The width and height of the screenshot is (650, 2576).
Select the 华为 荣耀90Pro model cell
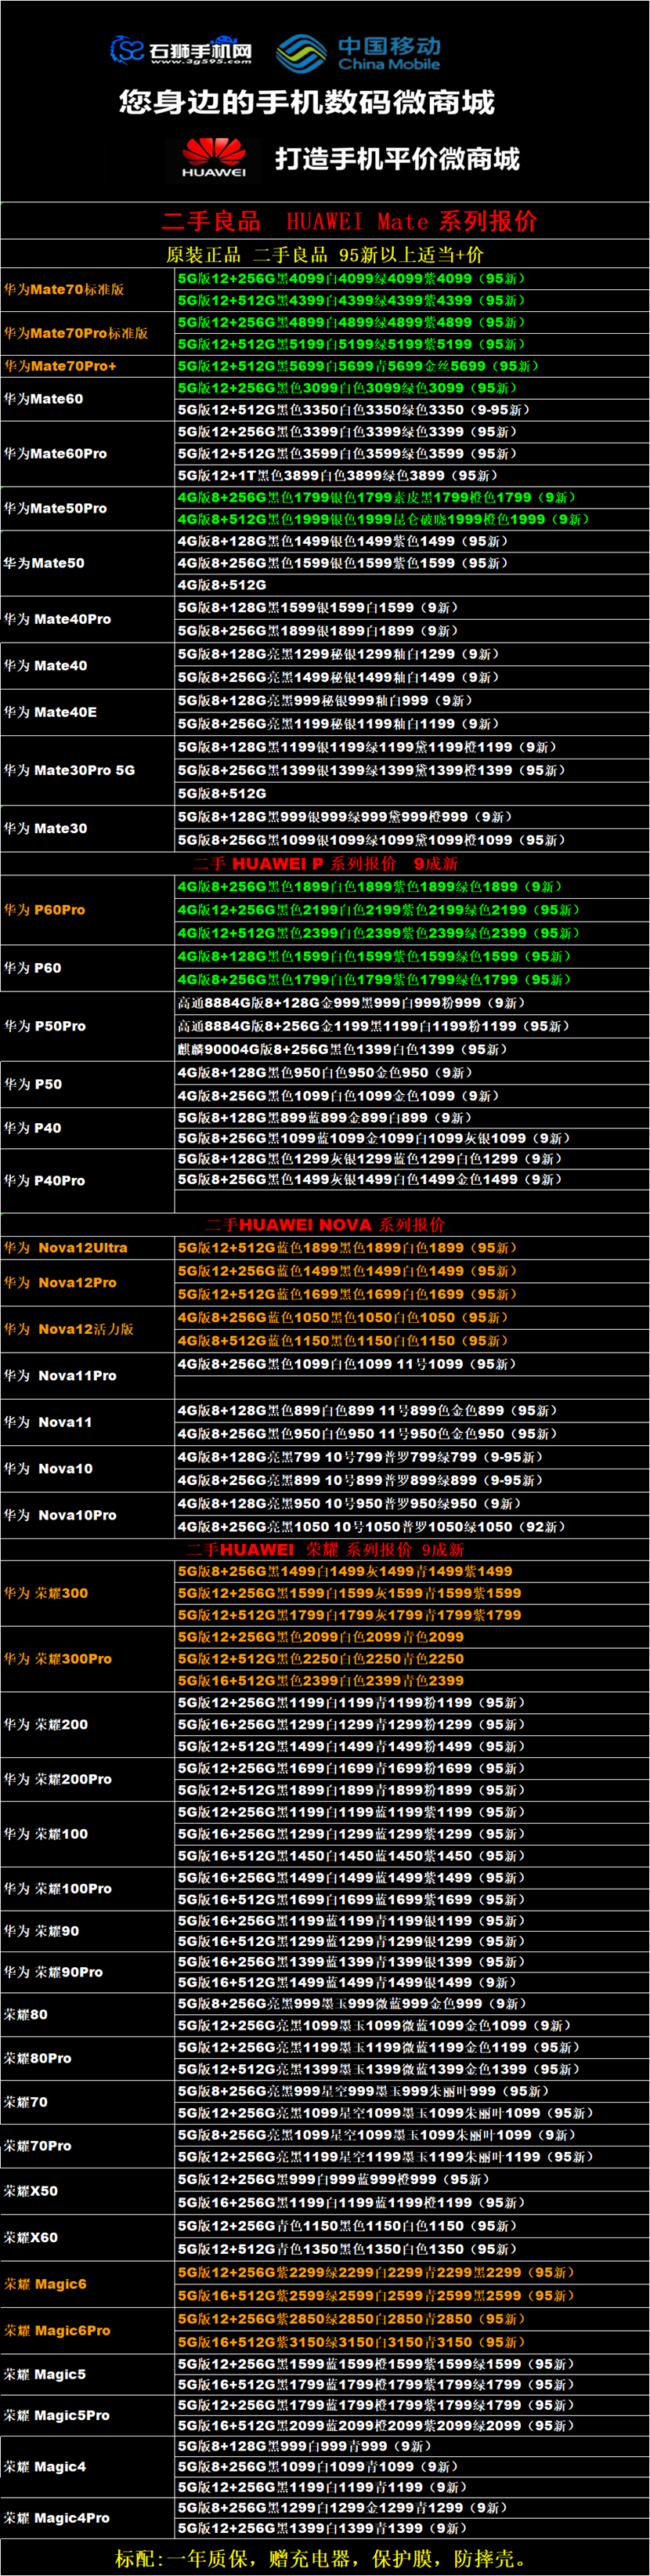pos(88,1972)
